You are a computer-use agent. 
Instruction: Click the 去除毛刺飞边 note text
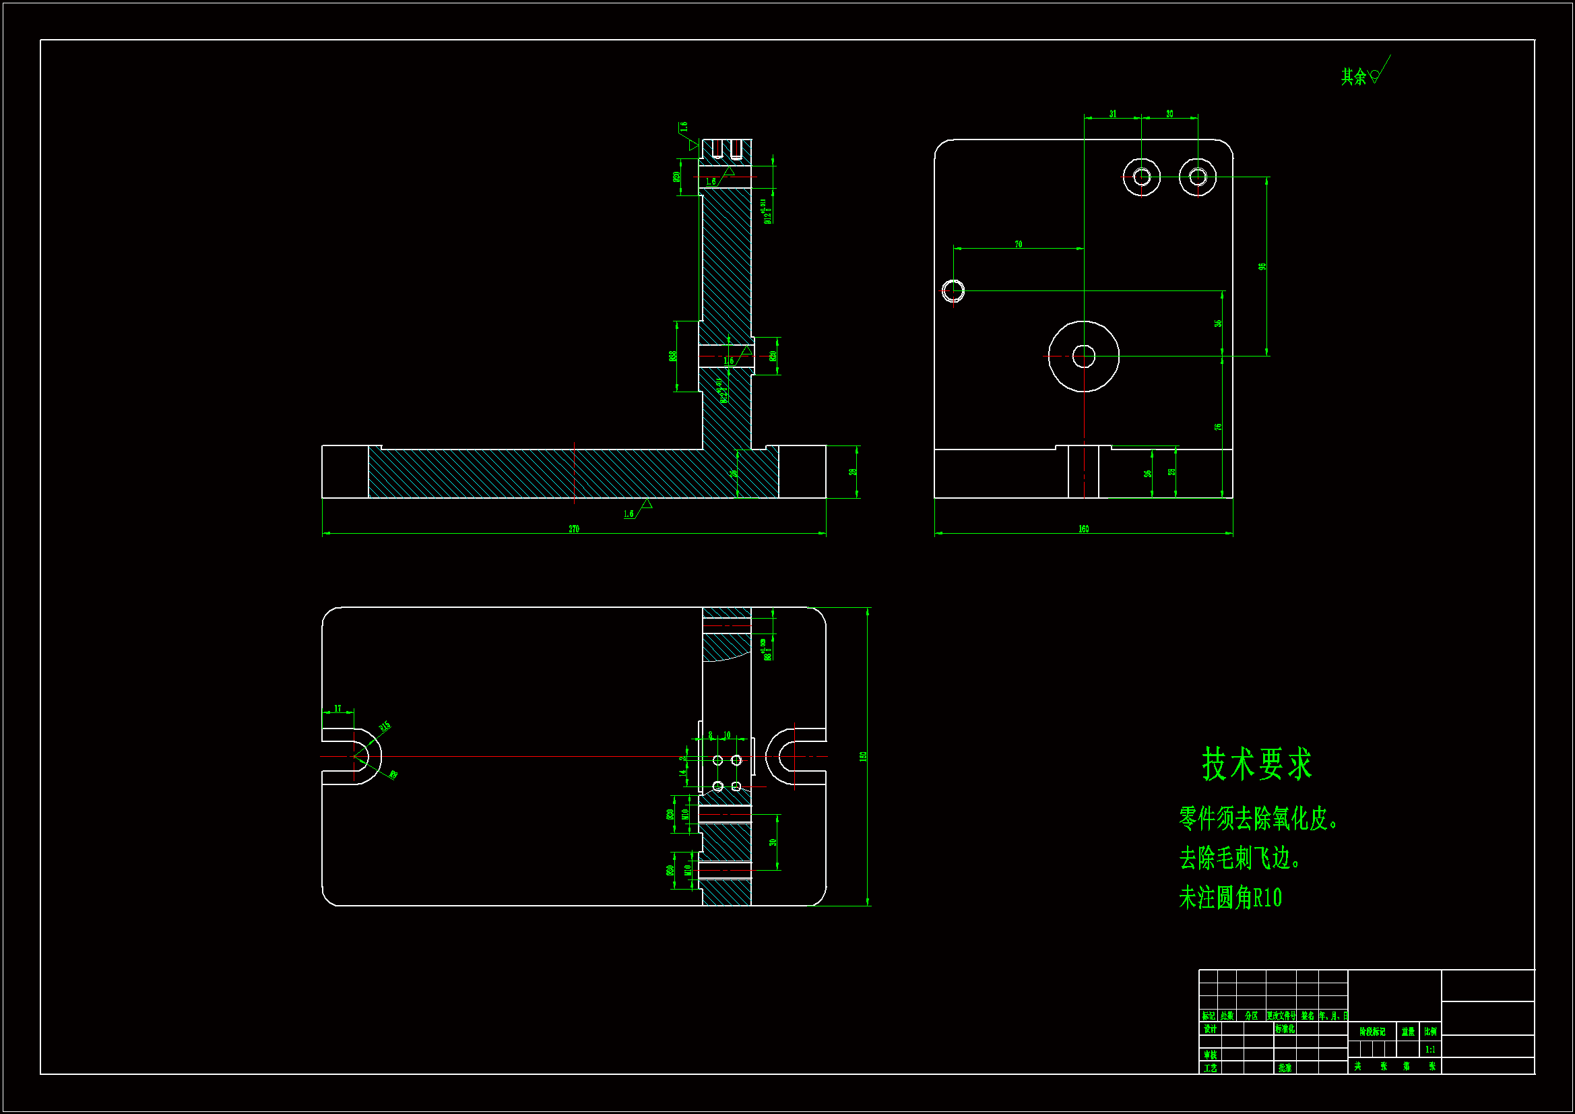(1239, 858)
